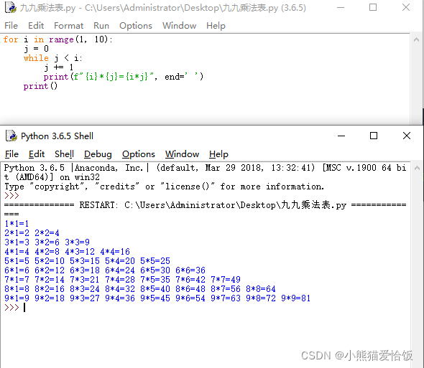424x368 pixels.
Task: Click the Shell scrollbar up arrow
Action: (x=417, y=168)
